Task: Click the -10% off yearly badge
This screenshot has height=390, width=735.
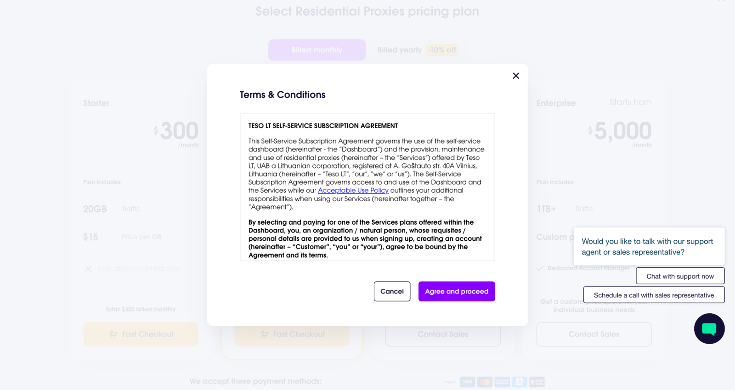Action: 442,50
